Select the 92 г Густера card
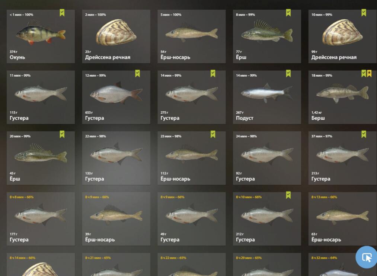This screenshot has width=377, height=276. point(267,158)
